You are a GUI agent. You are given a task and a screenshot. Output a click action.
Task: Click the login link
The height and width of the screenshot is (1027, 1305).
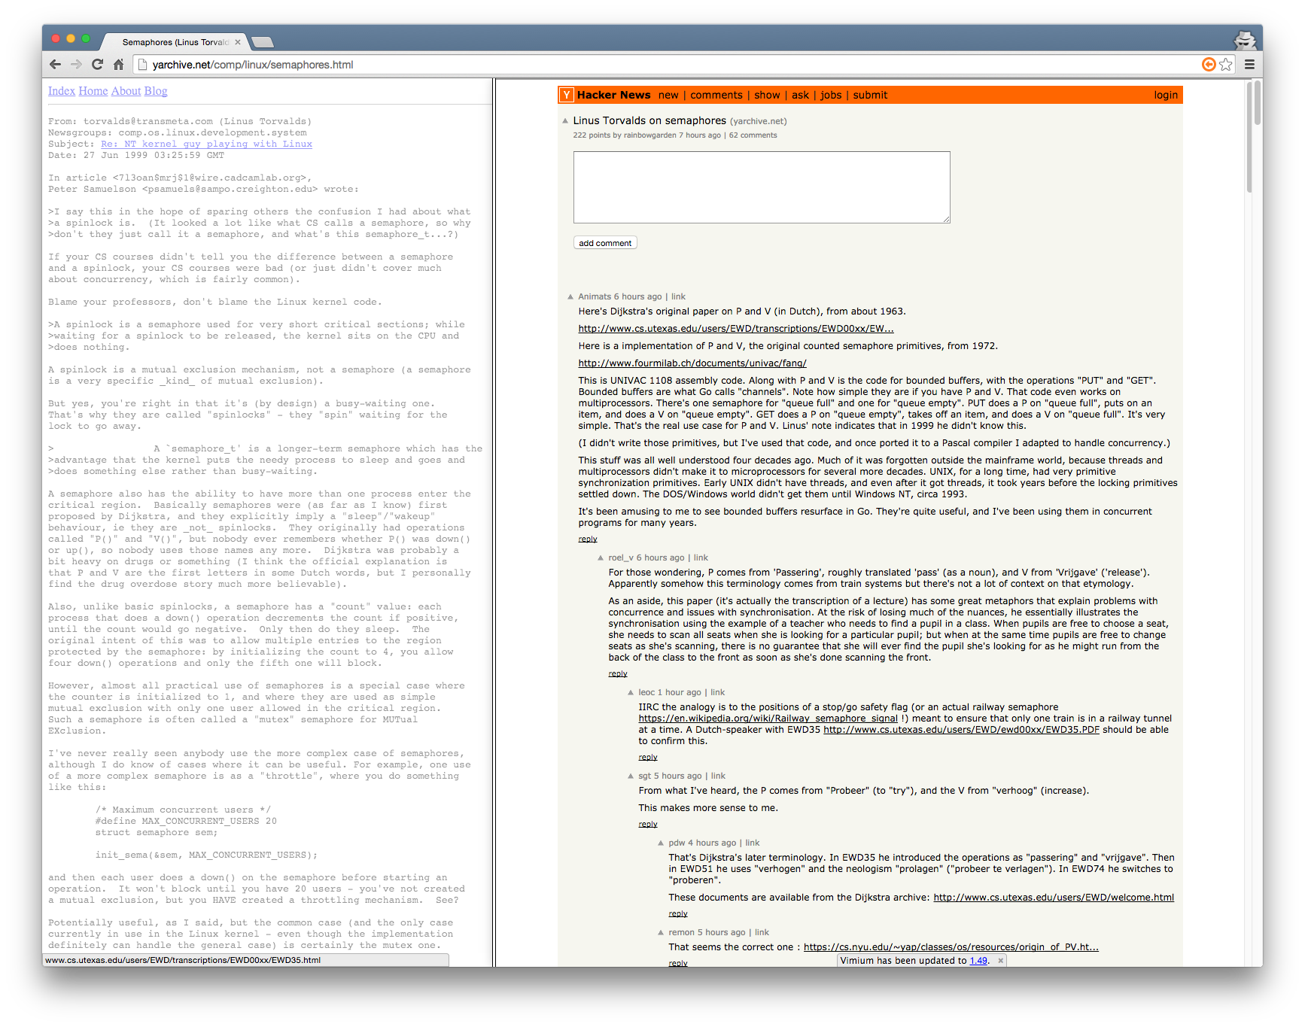[x=1166, y=95]
